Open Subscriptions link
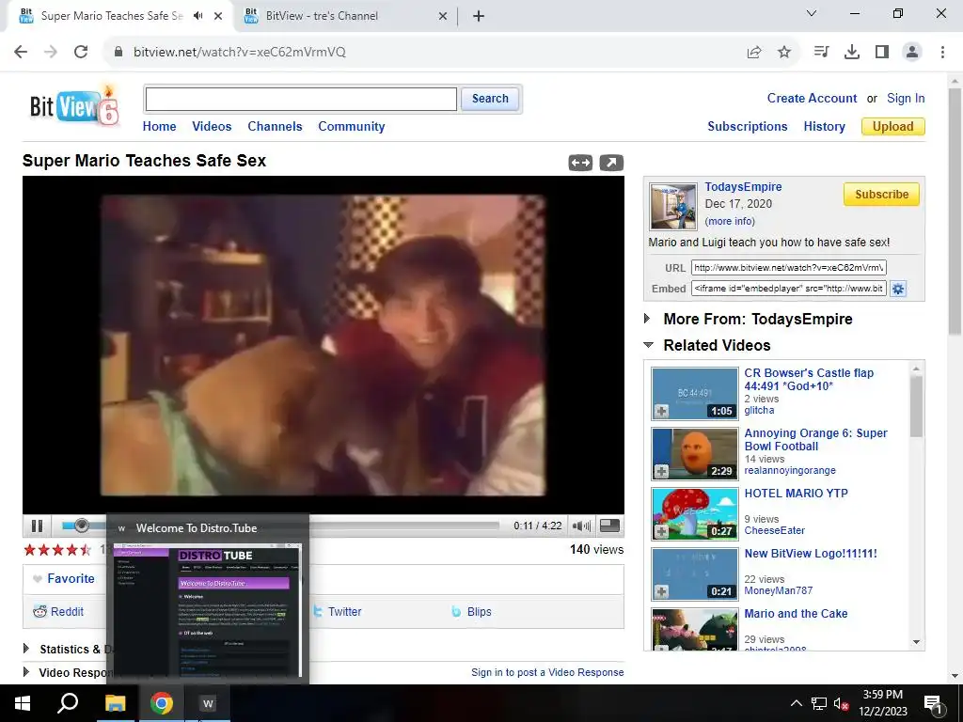This screenshot has width=963, height=722. (748, 127)
